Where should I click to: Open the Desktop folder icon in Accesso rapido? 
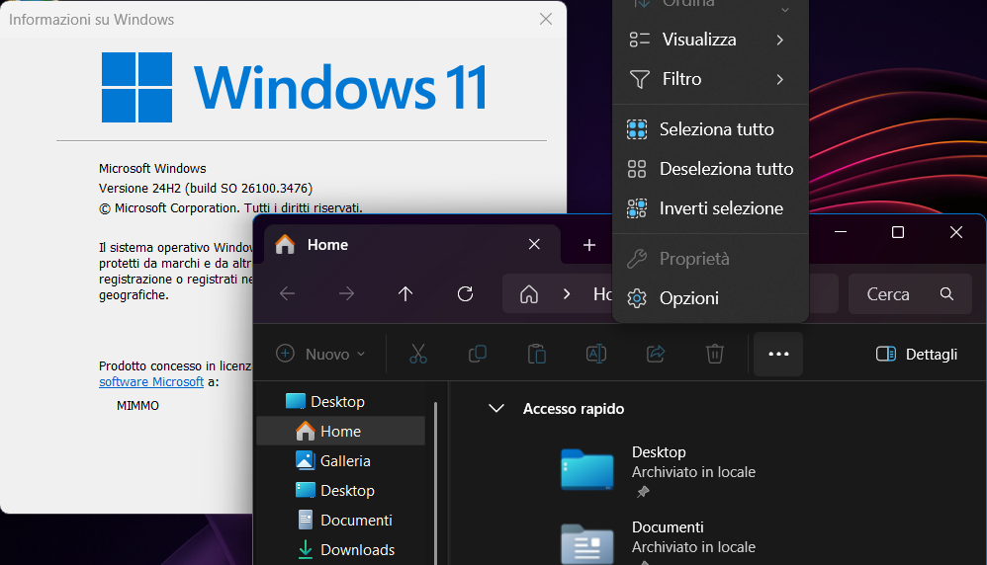[x=586, y=469]
